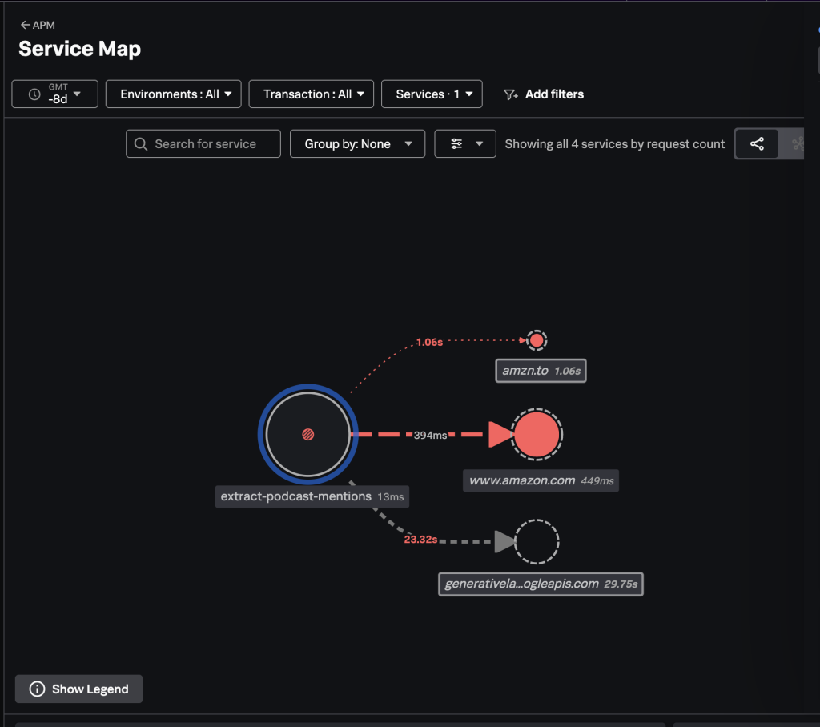The width and height of the screenshot is (820, 727).
Task: Select the generativelanguage googleapis node circle
Action: (x=537, y=542)
